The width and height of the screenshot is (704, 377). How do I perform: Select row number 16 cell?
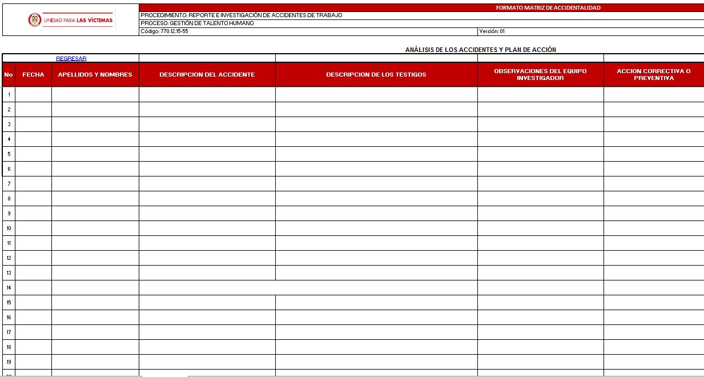(x=9, y=317)
